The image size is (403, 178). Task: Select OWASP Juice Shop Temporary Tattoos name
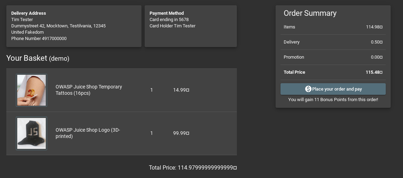(89, 90)
